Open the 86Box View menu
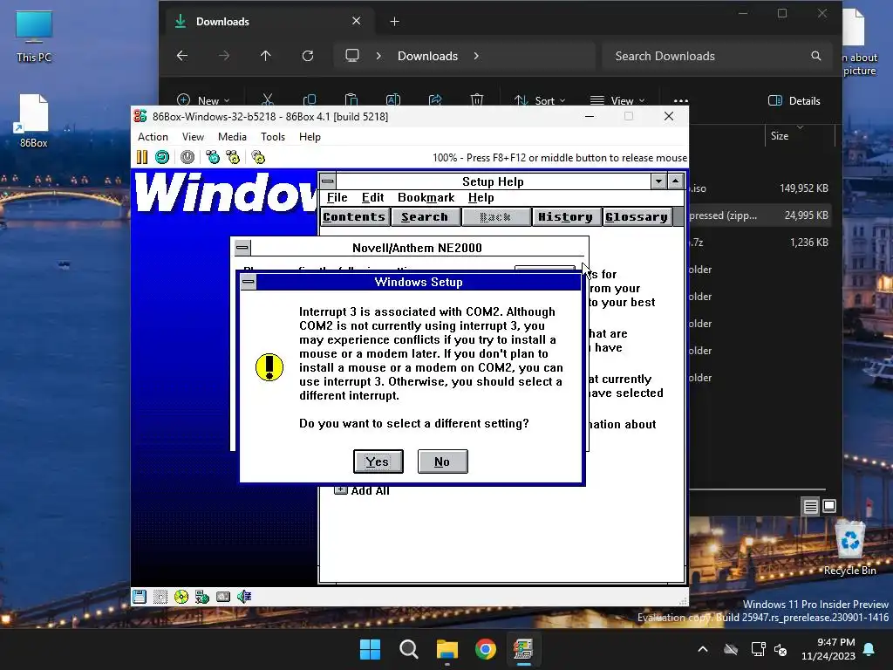 point(193,137)
